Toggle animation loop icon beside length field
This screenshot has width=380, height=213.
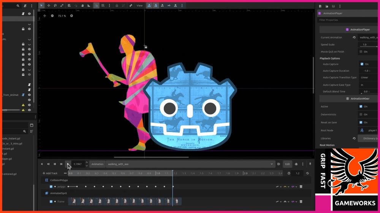coord(307,173)
